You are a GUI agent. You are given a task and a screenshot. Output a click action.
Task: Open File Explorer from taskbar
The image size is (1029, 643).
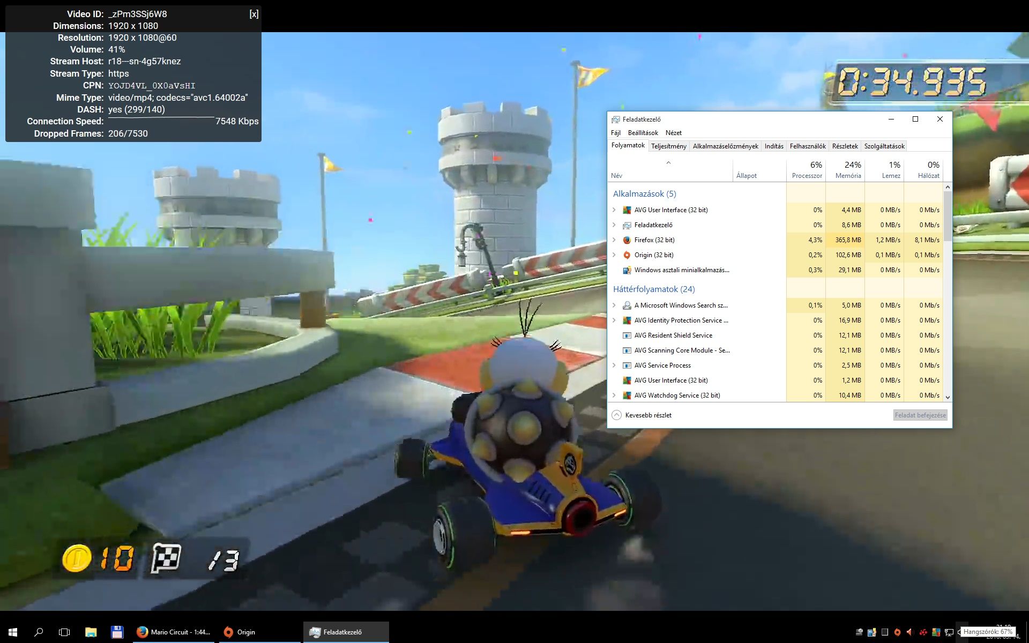click(91, 632)
